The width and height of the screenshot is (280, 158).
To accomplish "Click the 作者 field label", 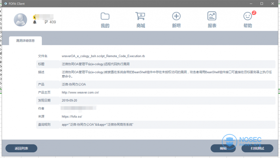I will click(x=41, y=108).
